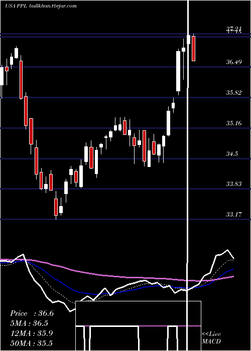Click the 36.49 price axis label

pos(233,62)
